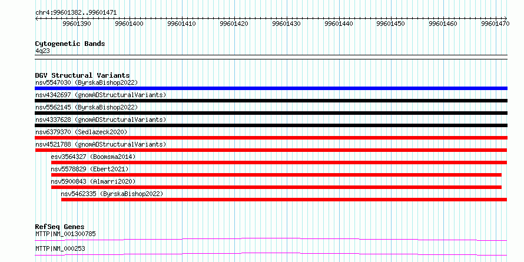Open variant label nsv4337628 (gnomADStructuralVariants)
The width and height of the screenshot is (524, 262).
pos(101,120)
